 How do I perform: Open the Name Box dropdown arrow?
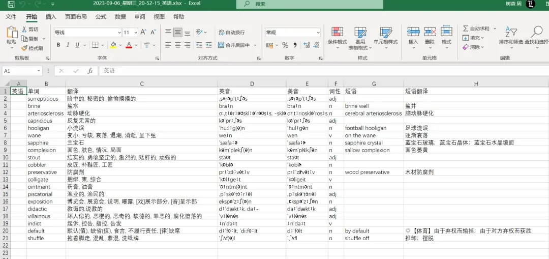(x=39, y=71)
